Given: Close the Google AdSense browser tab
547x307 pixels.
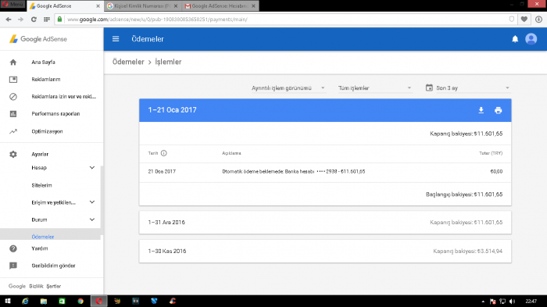Looking at the screenshot, I should [x=98, y=6].
